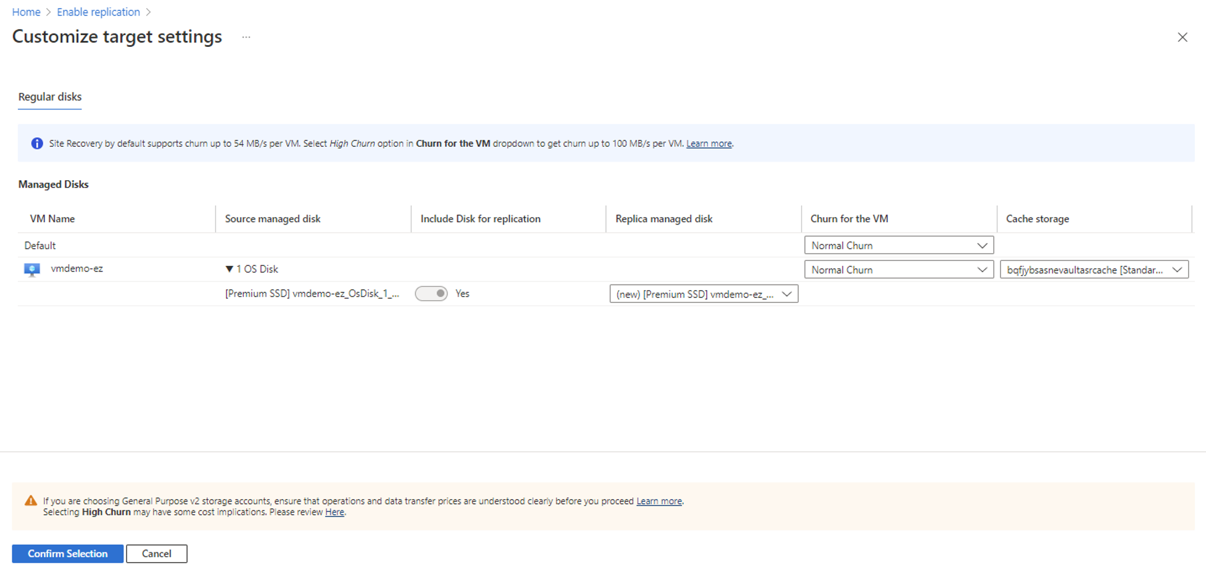The height and width of the screenshot is (569, 1206).
Task: Open the Normal Churn dropdown for vmdemo-ez
Action: coord(899,269)
